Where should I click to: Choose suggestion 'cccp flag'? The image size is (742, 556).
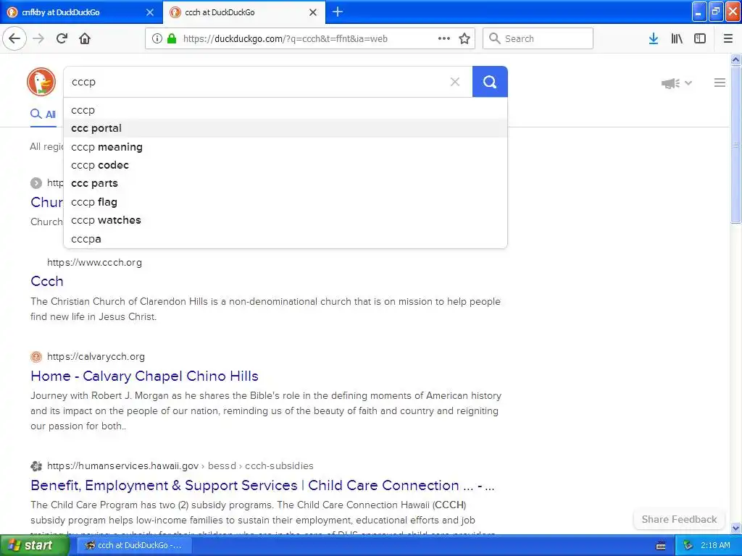285,202
